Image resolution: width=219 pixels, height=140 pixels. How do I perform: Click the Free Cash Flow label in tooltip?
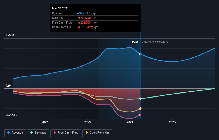coord(62,22)
